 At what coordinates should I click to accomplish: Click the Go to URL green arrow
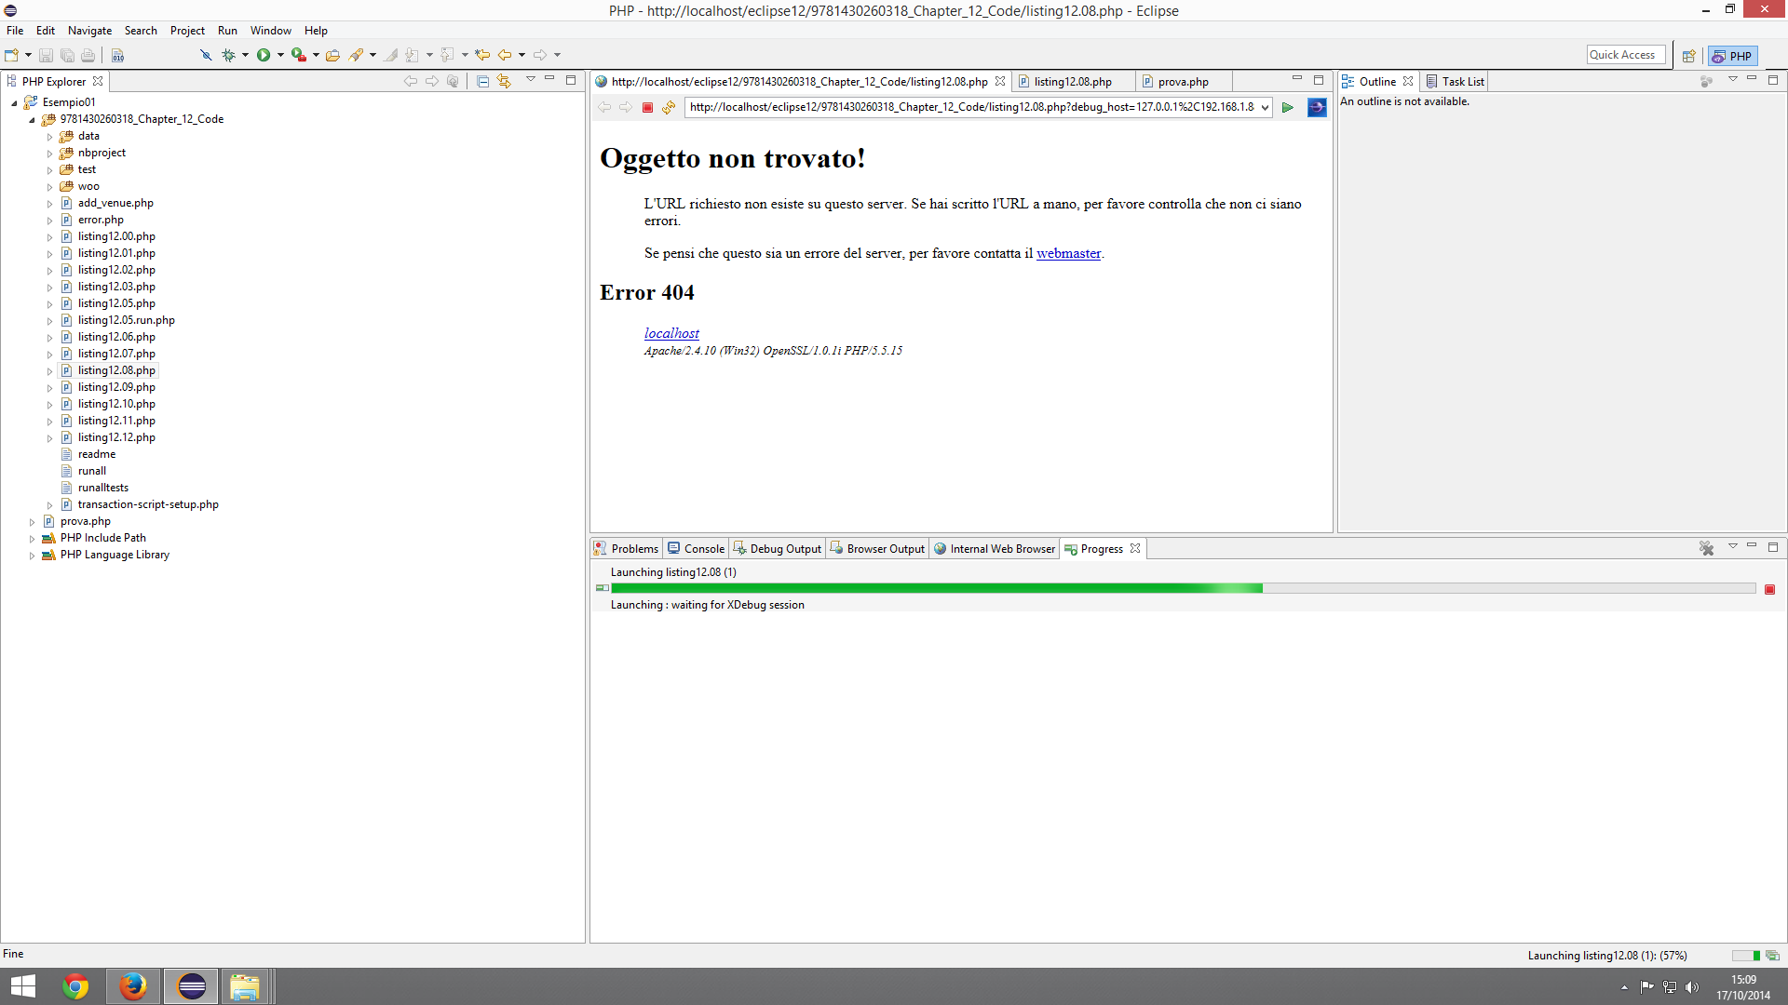[x=1287, y=108]
